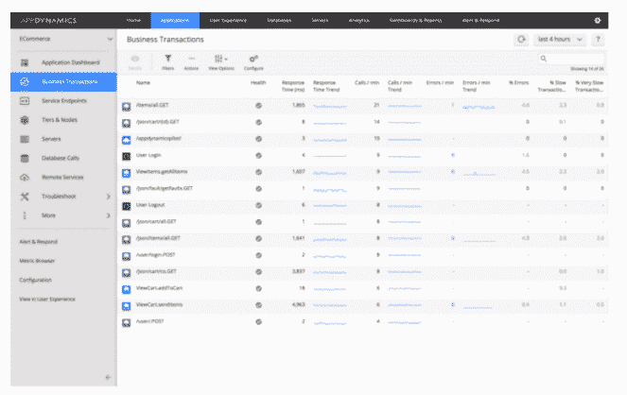The width and height of the screenshot is (627, 395).
Task: Open Application Dashboard icon in sidebar
Action: [x=25, y=62]
